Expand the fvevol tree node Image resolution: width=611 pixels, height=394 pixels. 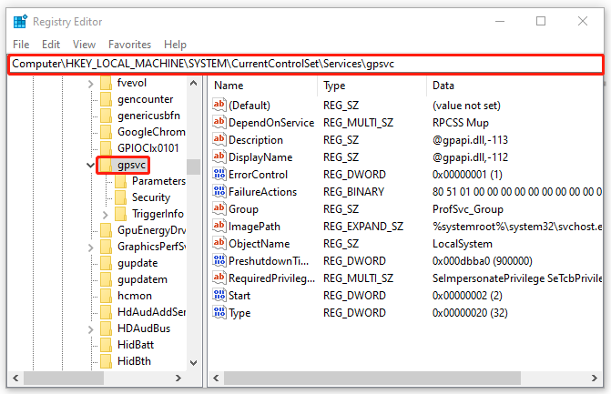coord(90,84)
